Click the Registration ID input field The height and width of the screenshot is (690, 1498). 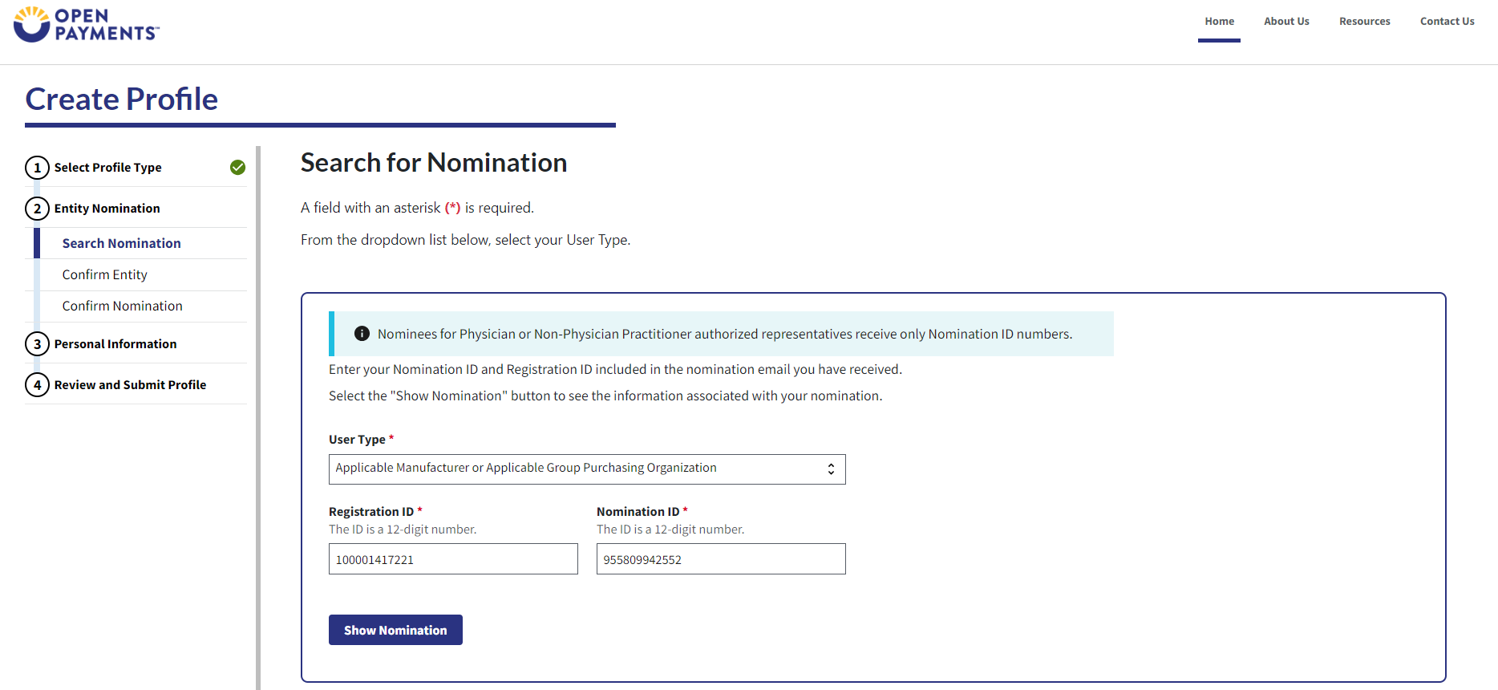tap(453, 559)
